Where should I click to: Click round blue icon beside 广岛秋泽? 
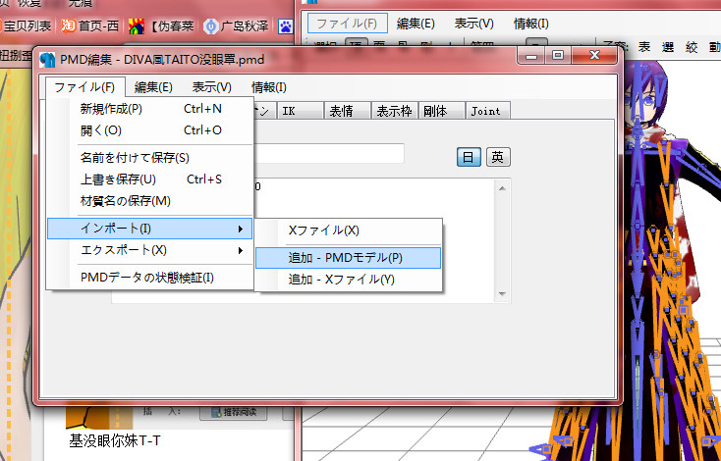coord(210,26)
